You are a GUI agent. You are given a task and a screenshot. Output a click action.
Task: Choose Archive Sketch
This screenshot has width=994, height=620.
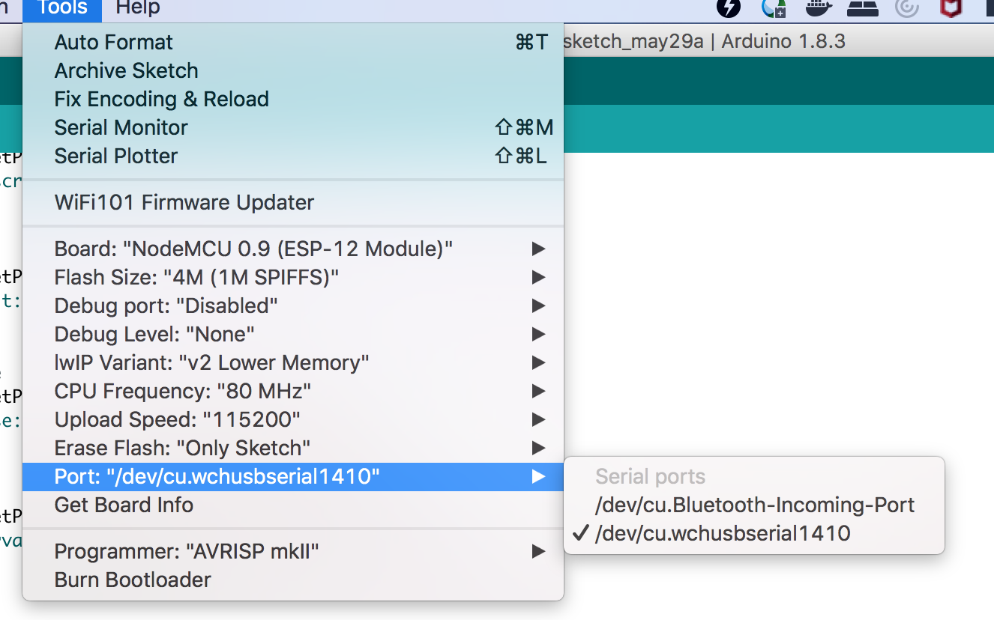pyautogui.click(x=293, y=71)
